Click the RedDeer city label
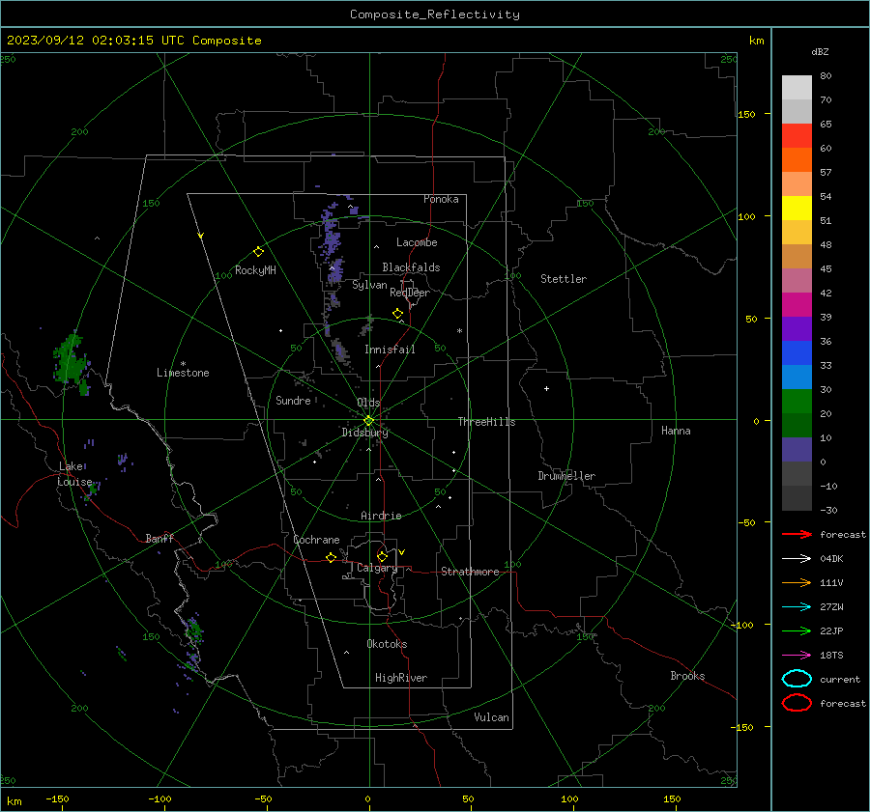Image resolution: width=870 pixels, height=812 pixels. (410, 293)
